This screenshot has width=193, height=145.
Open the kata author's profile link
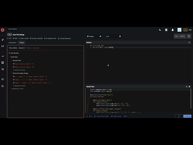pyautogui.click(x=50, y=38)
